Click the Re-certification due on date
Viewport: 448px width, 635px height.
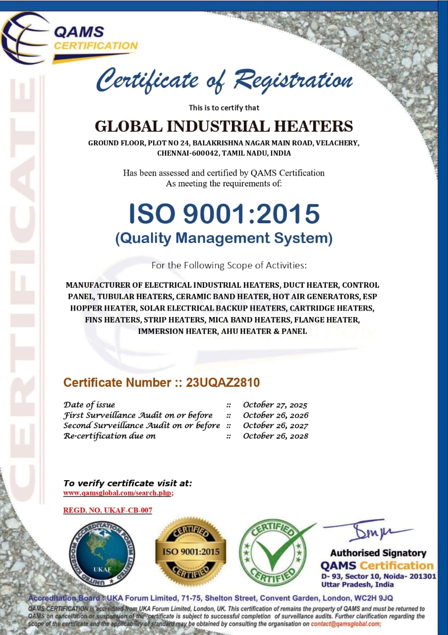point(276,436)
